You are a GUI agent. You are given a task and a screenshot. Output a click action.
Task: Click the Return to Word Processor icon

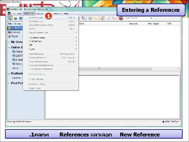(114, 18)
